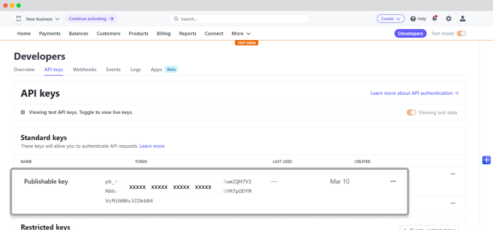The image size is (493, 230).
Task: Click the info icon beside Viewing test API keys
Action: 22,112
